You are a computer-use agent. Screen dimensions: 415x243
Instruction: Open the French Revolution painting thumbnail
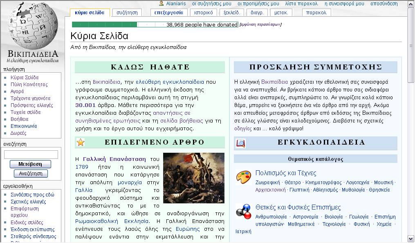pos(194,178)
